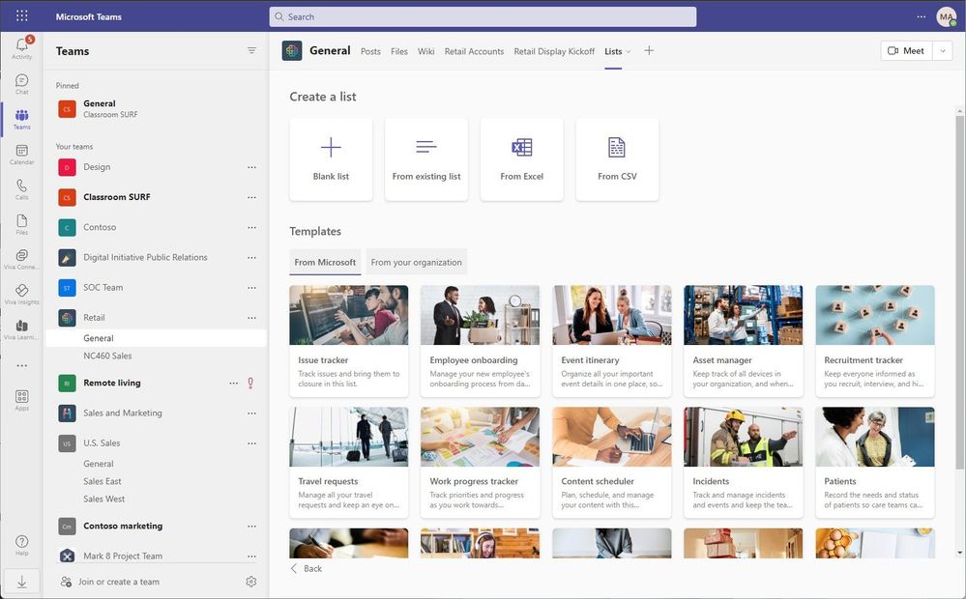Image resolution: width=966 pixels, height=599 pixels.
Task: Open the NC460 Sales channel
Action: point(157,356)
